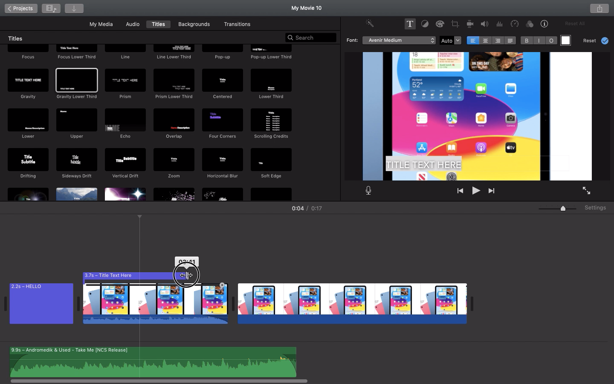Select the Gravity title thumbnail
The height and width of the screenshot is (384, 614).
coord(28,80)
